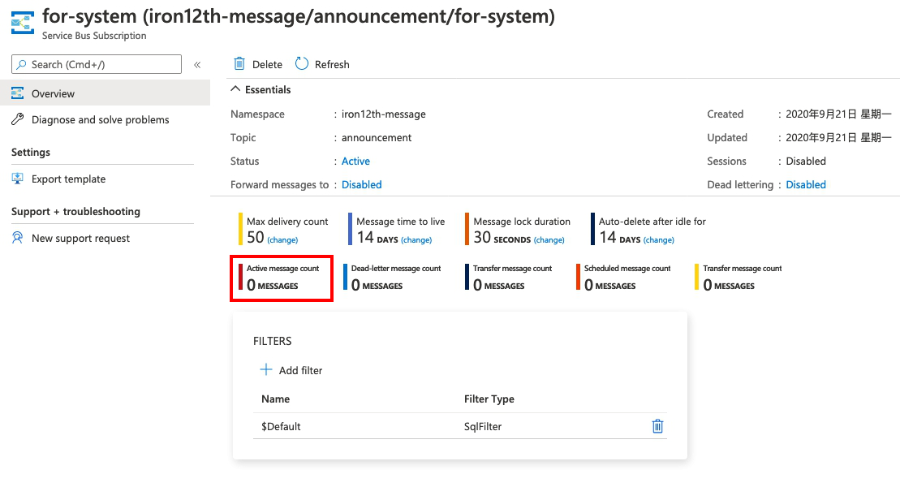Image resolution: width=900 pixels, height=487 pixels.
Task: Click the SqlFilter type cell
Action: 483,427
